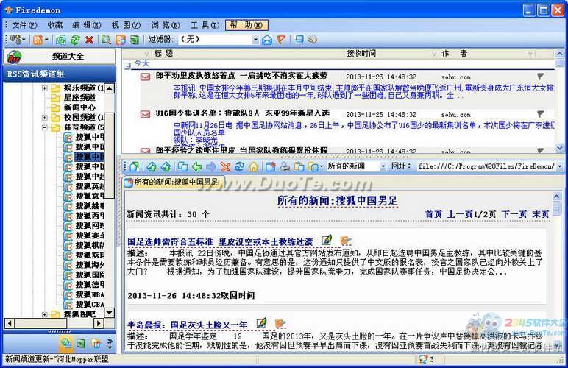Screen dimensions: 568x368
Task: Select the 搜狐CBA channel
Action: pyautogui.click(x=90, y=304)
